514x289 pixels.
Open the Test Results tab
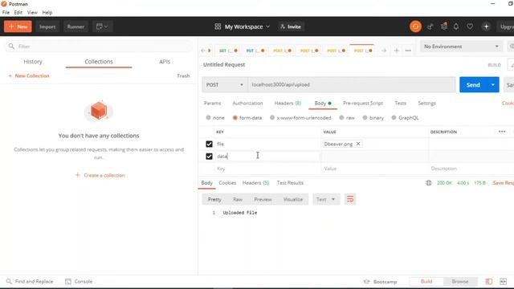(x=290, y=183)
